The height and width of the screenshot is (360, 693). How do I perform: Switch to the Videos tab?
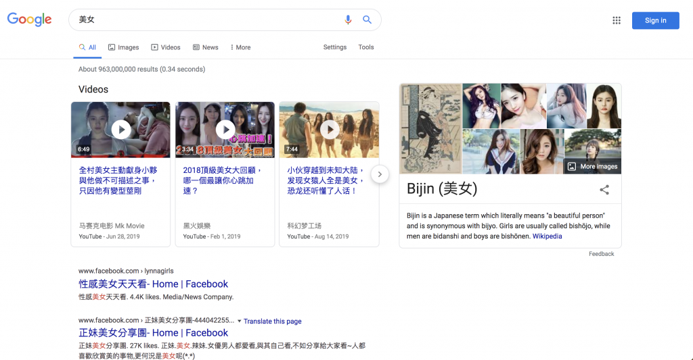click(x=166, y=47)
